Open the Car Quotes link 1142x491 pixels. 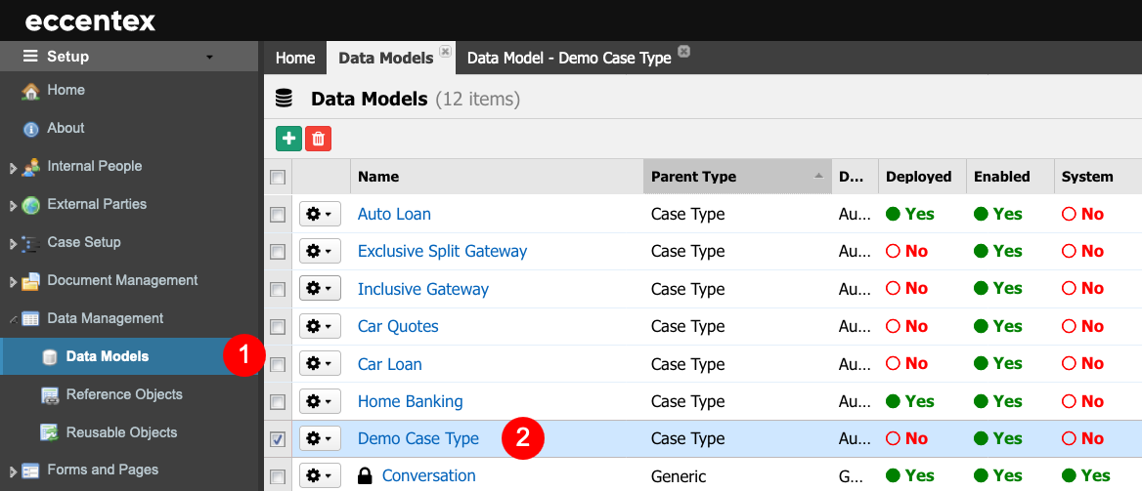click(398, 327)
